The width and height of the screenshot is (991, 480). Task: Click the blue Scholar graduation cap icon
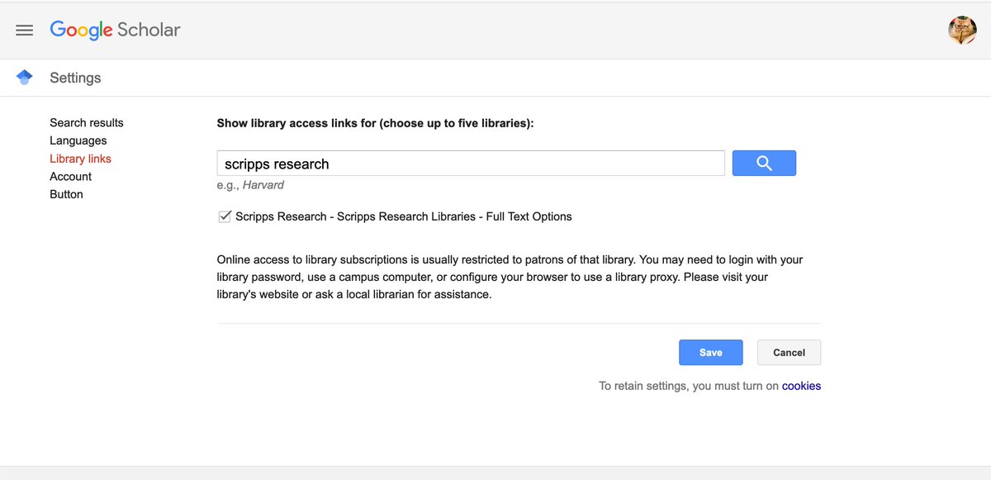coord(24,78)
